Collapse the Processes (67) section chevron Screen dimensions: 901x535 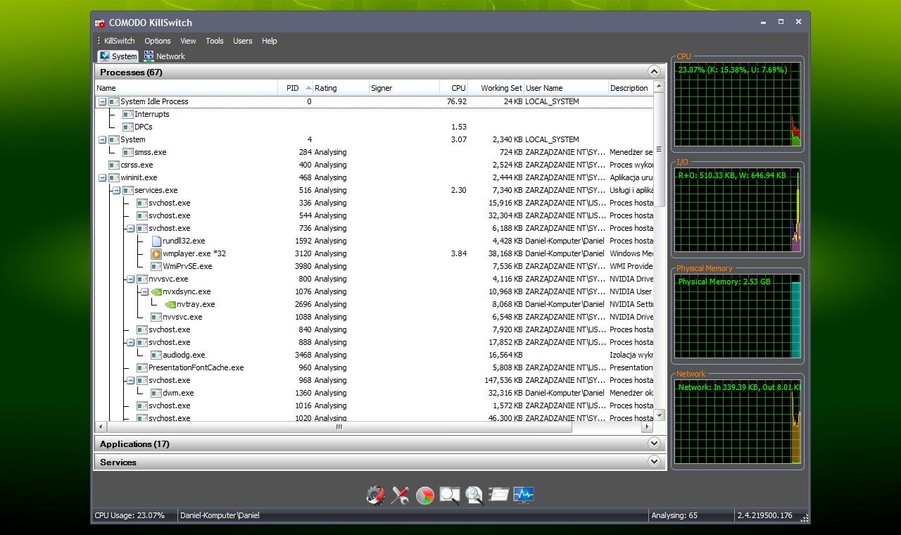pyautogui.click(x=654, y=72)
